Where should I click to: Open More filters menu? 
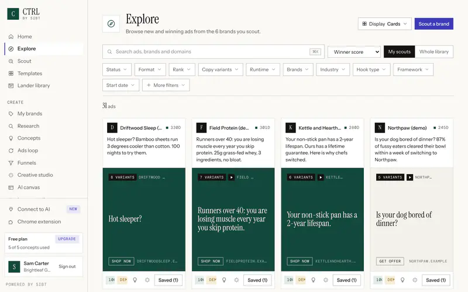[166, 85]
